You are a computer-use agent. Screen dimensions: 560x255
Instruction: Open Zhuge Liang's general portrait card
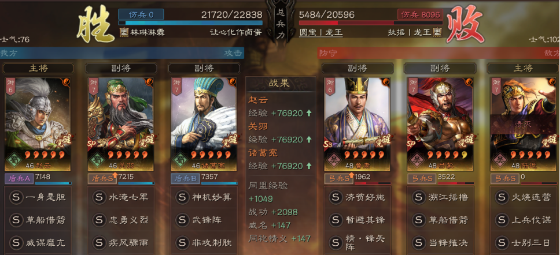pyautogui.click(x=204, y=124)
